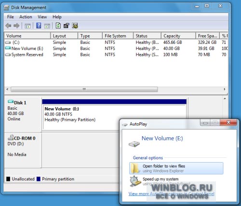Open the Action menu
This screenshot has height=206, width=241.
coord(26,17)
